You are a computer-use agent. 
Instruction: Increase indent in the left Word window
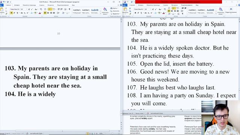pos(62,9)
